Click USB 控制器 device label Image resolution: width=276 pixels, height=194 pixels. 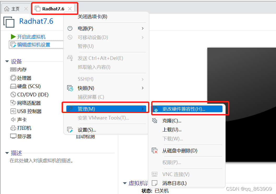coord(30,111)
